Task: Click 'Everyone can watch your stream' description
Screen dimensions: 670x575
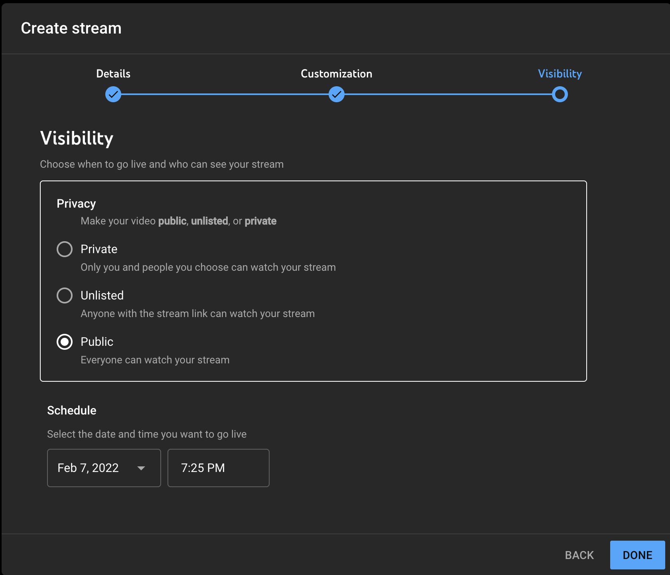Action: coord(155,360)
